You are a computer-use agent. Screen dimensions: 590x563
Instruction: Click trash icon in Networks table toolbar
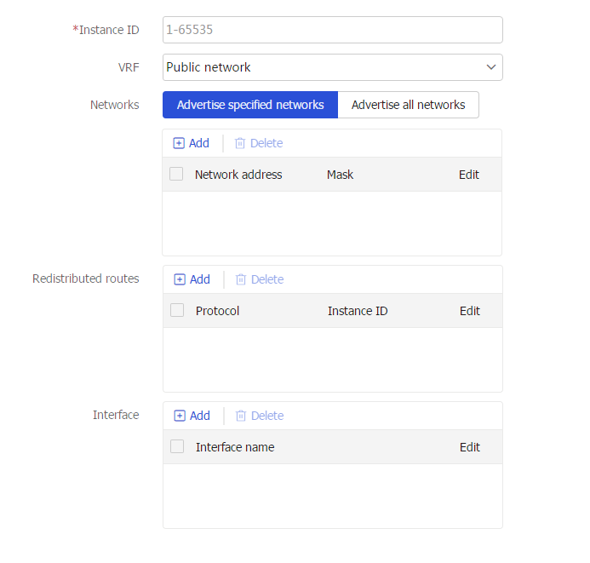tap(240, 143)
